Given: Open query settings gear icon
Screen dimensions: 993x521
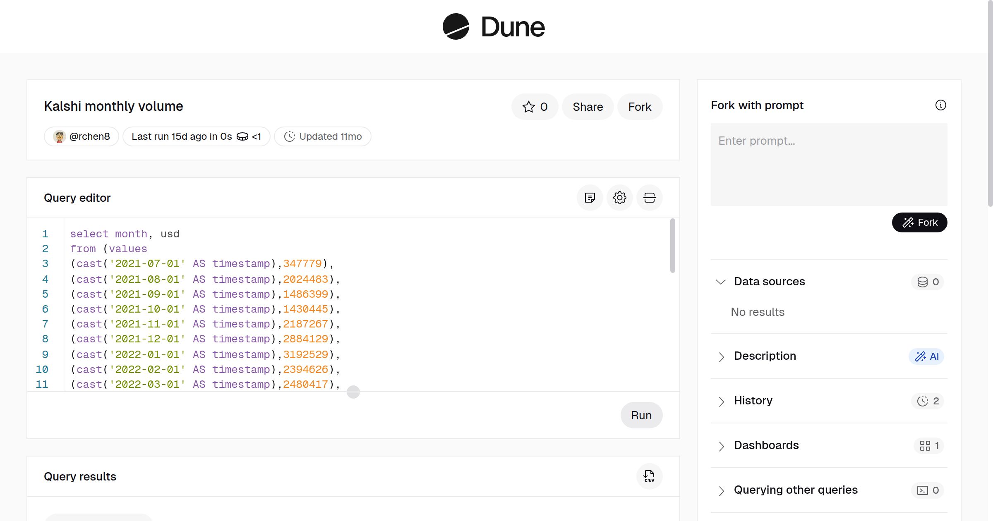Looking at the screenshot, I should pyautogui.click(x=619, y=198).
